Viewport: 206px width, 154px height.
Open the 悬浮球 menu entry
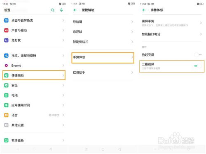point(103,32)
